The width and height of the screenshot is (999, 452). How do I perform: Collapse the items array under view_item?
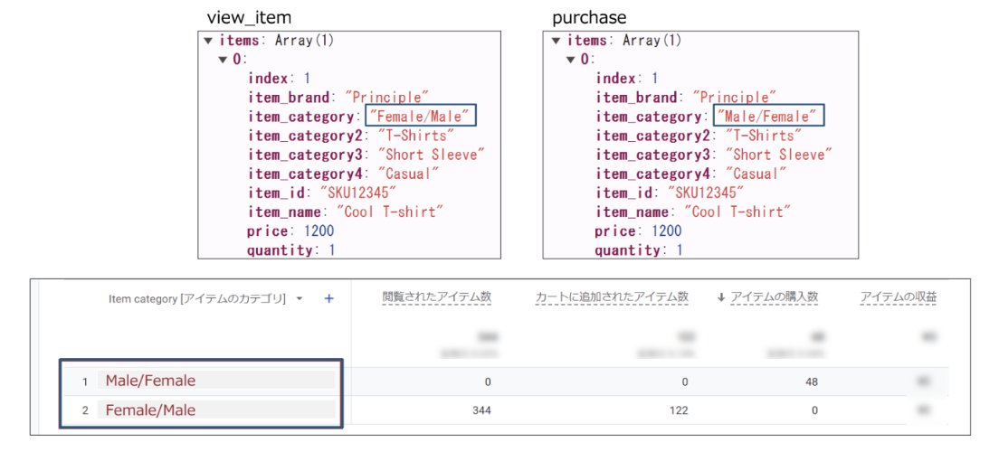pyautogui.click(x=209, y=41)
